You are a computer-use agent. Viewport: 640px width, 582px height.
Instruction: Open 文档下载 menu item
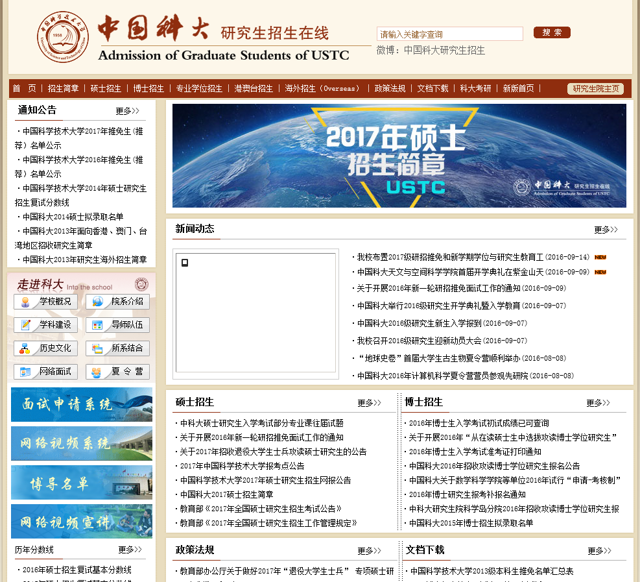tap(433, 89)
